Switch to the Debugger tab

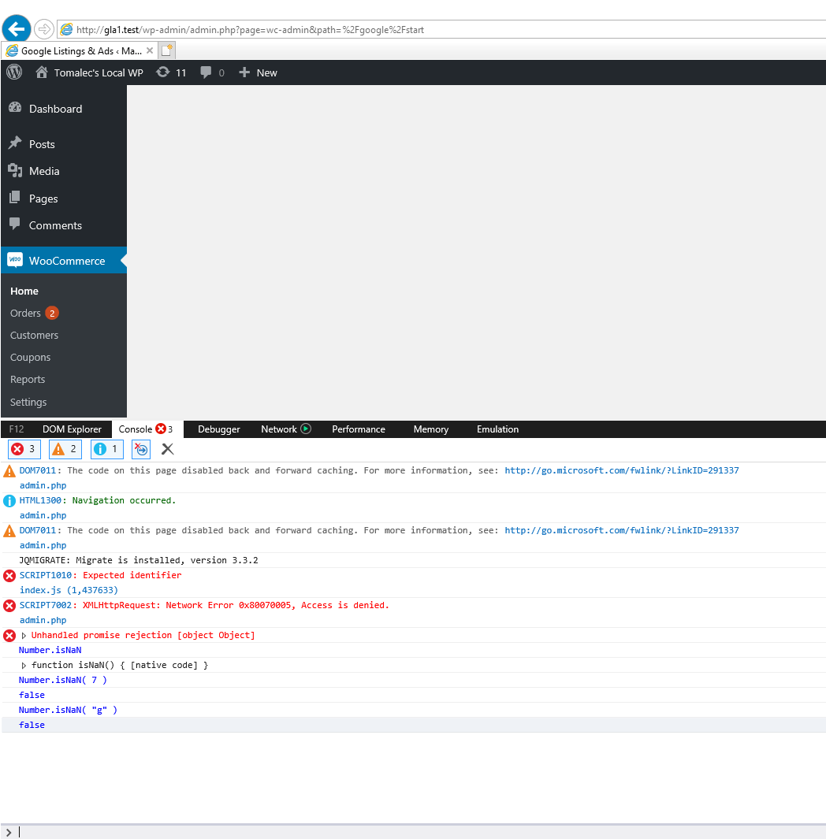[x=218, y=429]
